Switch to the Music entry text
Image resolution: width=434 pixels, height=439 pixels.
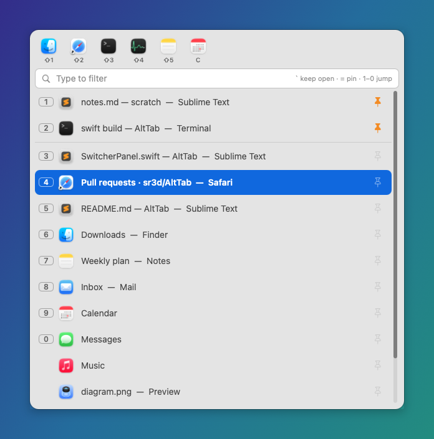93,366
